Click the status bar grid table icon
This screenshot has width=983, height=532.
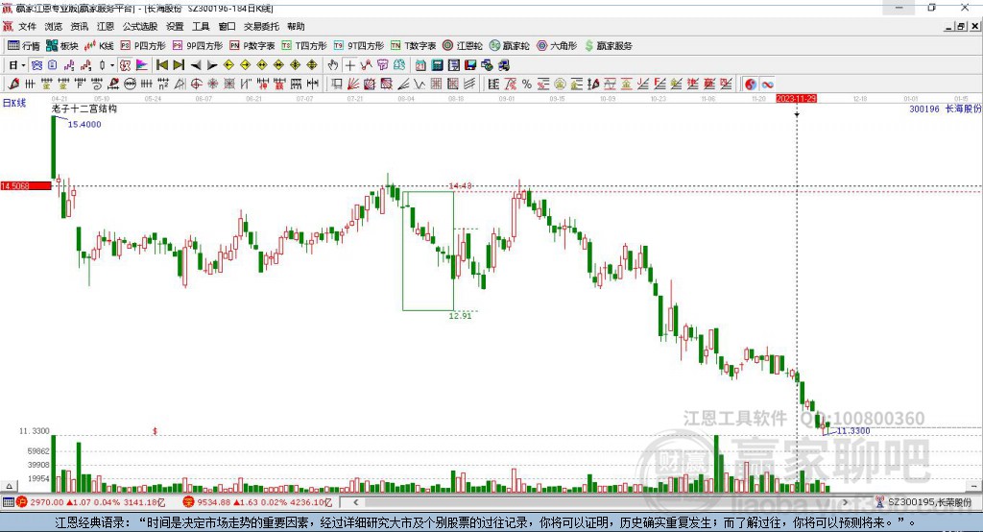tap(8, 502)
